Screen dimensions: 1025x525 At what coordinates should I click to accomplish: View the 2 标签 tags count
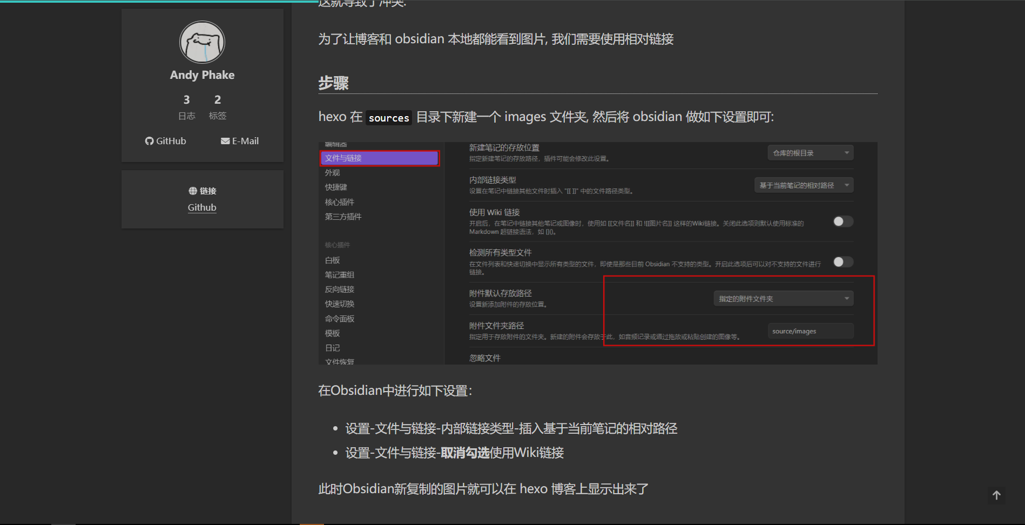[218, 107]
